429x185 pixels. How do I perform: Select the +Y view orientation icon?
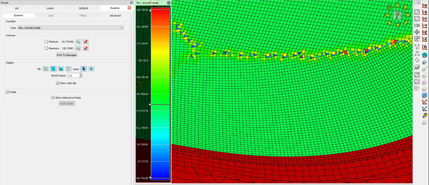click(425, 19)
